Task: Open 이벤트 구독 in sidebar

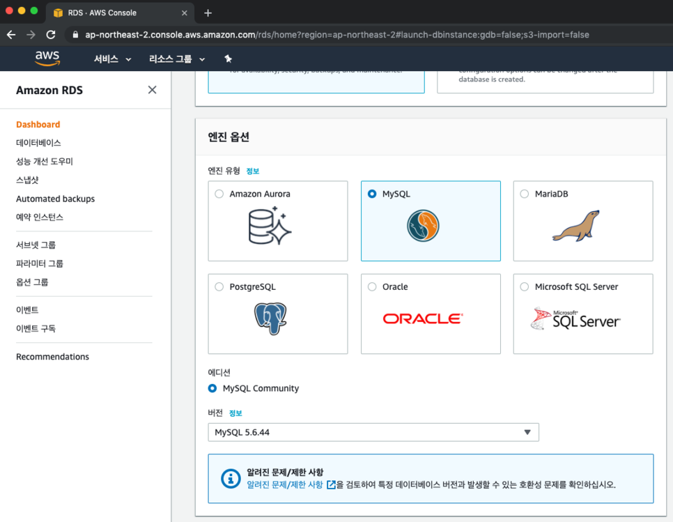Action: pos(36,329)
